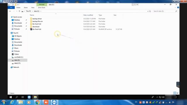Click chevron after This PC in address bar

32,11
